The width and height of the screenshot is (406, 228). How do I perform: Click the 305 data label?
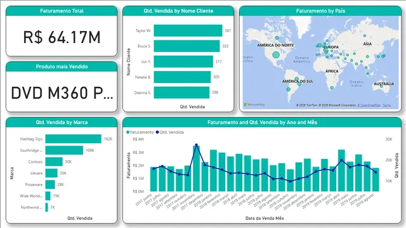tap(216, 77)
